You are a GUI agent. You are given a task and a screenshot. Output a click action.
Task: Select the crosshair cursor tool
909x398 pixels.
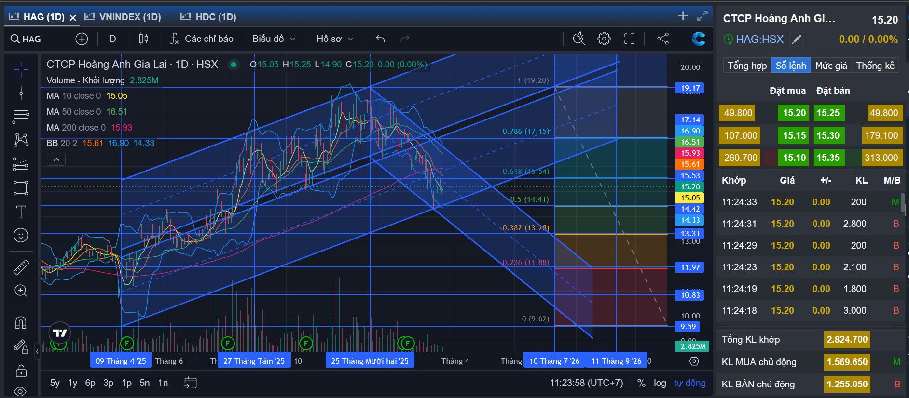point(21,70)
